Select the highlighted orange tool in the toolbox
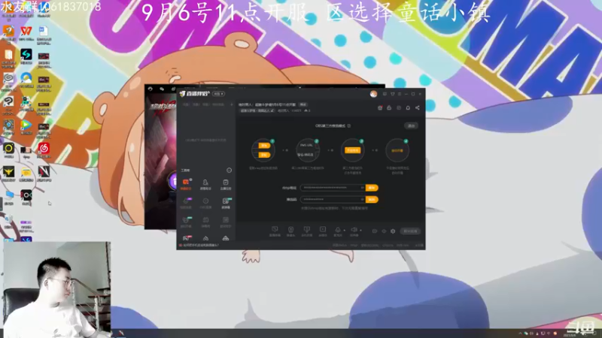The width and height of the screenshot is (602, 338). point(186,184)
